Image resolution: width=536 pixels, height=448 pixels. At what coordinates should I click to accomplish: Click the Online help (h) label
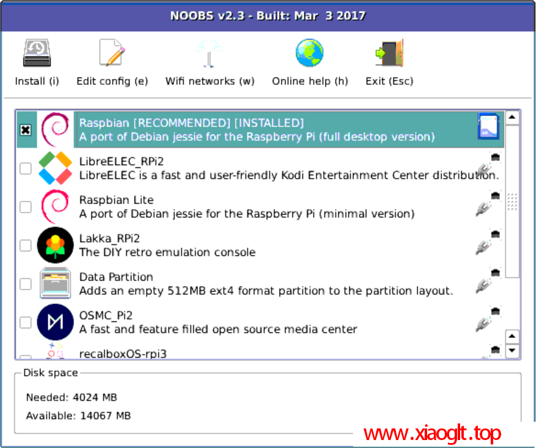click(310, 81)
